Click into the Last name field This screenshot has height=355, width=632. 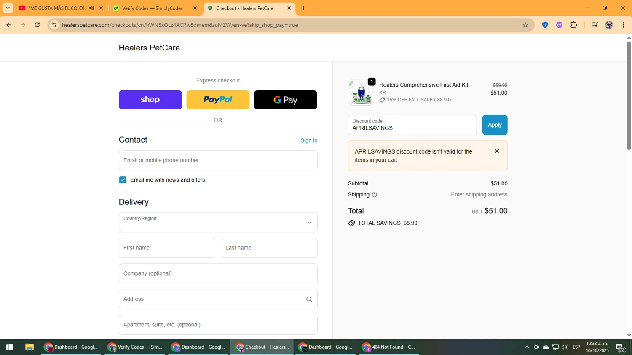[x=269, y=248]
